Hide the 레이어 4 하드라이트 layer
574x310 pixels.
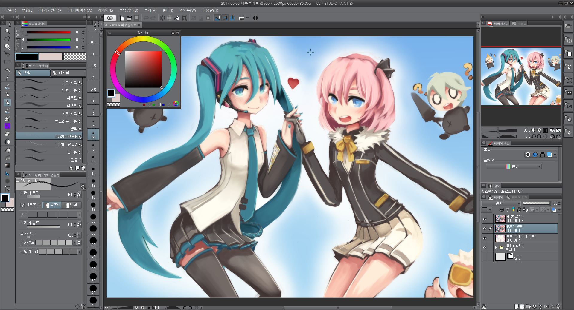485,238
